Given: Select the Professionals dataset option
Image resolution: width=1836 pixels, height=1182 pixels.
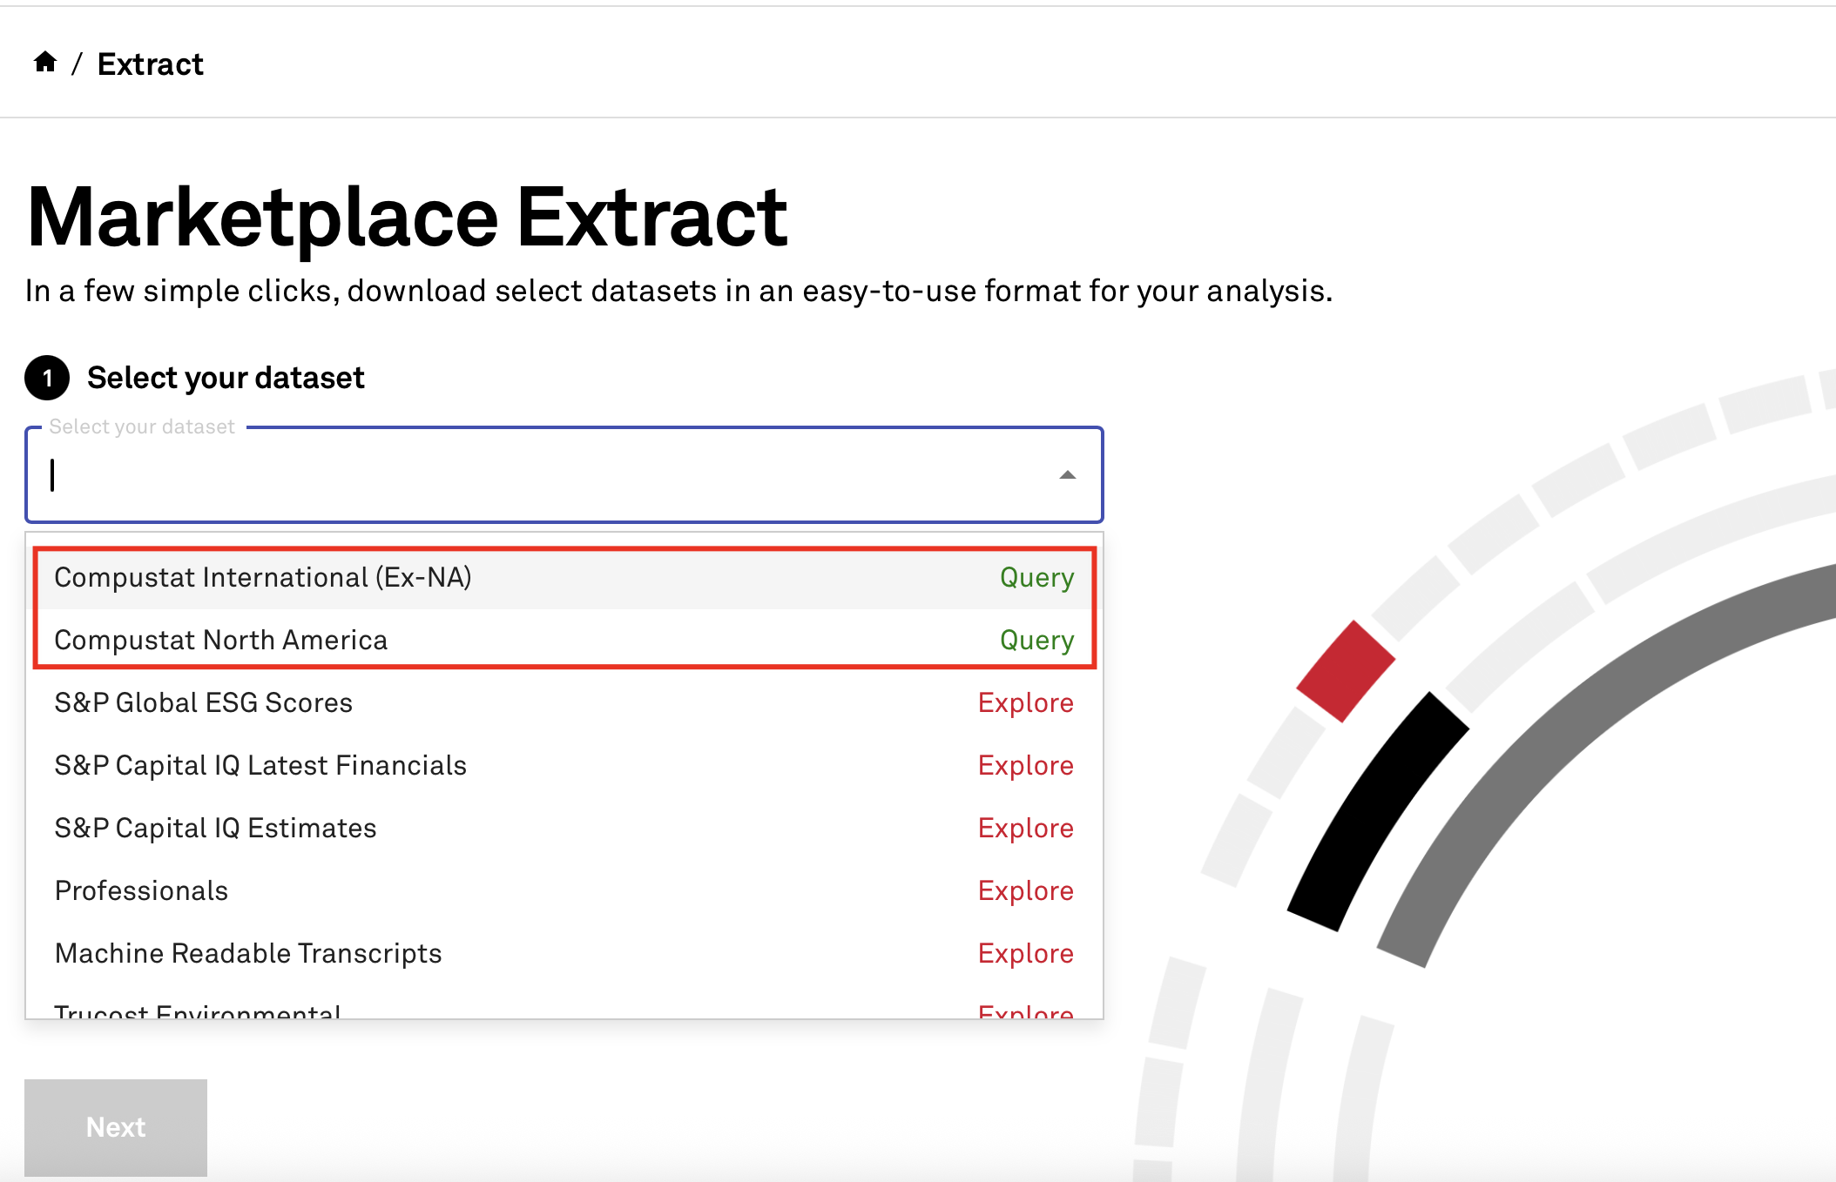Looking at the screenshot, I should [564, 891].
